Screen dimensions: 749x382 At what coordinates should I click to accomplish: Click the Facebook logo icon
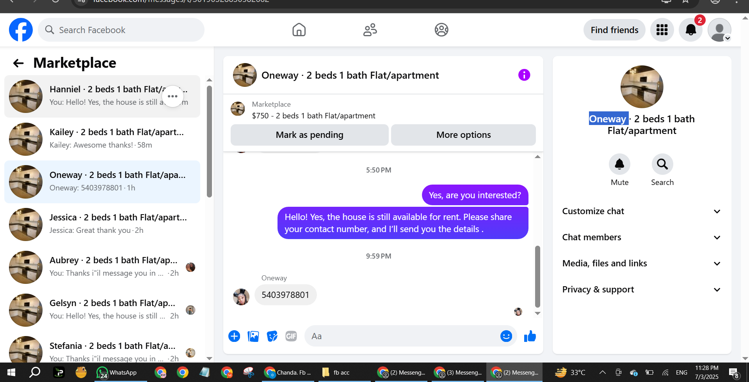pos(21,30)
